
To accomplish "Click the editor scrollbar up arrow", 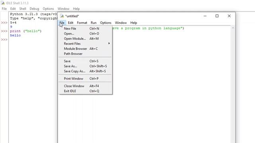I will coord(233,28).
